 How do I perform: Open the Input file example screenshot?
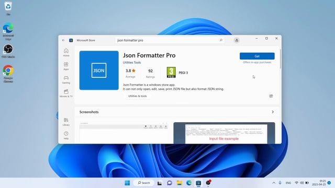[224, 133]
